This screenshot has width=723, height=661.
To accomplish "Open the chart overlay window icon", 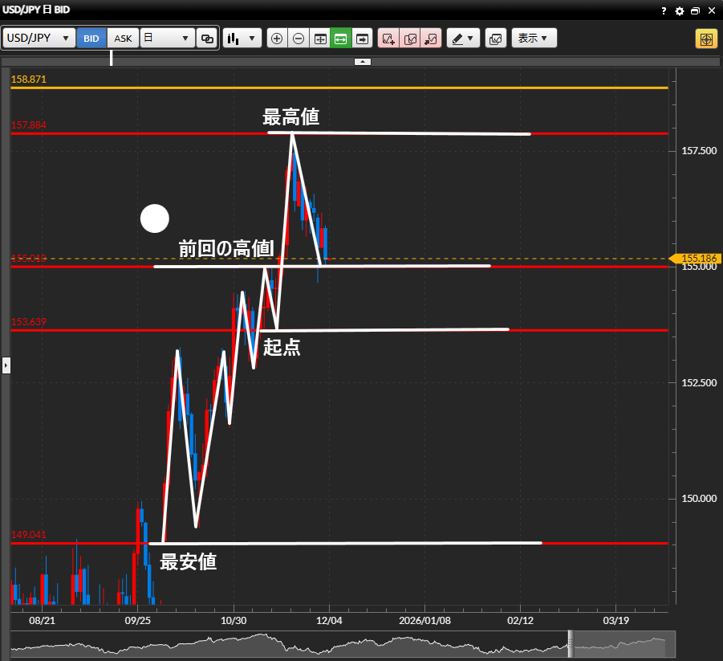I will pos(496,39).
